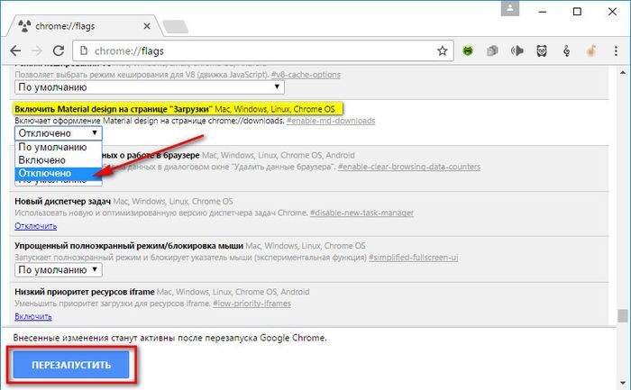The height and width of the screenshot is (390, 631).
Task: Click "Отключить" link under new task manager
Action: 35,225
